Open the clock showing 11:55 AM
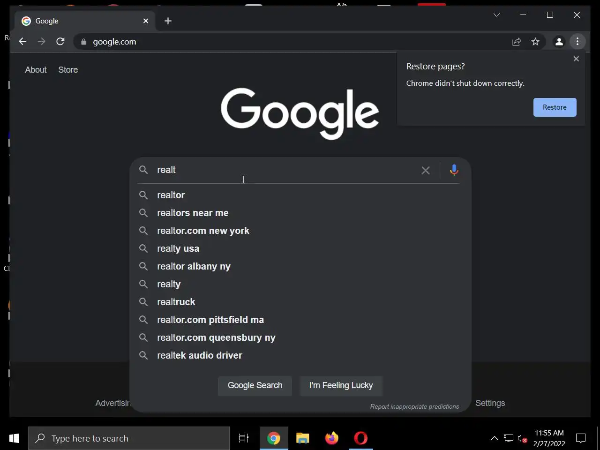This screenshot has width=600, height=450. 549,438
